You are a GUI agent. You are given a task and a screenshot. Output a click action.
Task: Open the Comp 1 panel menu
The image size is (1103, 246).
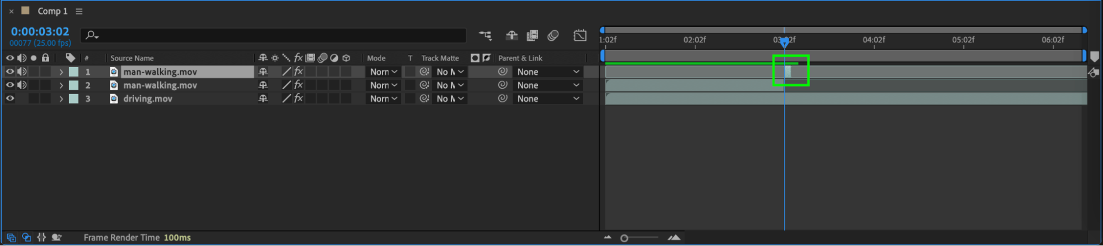click(x=79, y=11)
